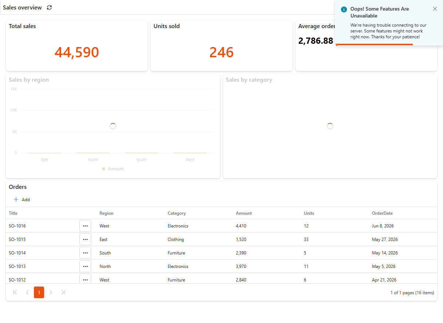Click the page count summary text

(x=412, y=293)
